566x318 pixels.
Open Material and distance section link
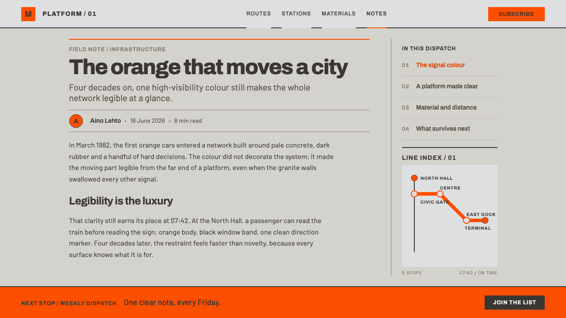(x=446, y=108)
